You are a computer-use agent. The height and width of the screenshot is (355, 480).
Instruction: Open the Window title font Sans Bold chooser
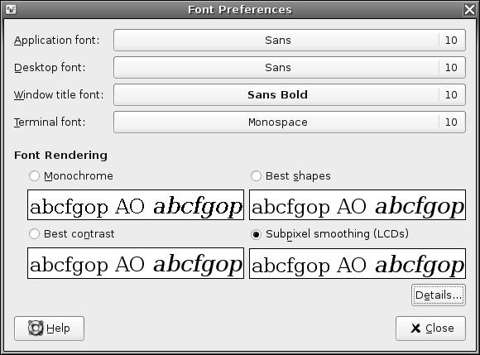(290, 95)
